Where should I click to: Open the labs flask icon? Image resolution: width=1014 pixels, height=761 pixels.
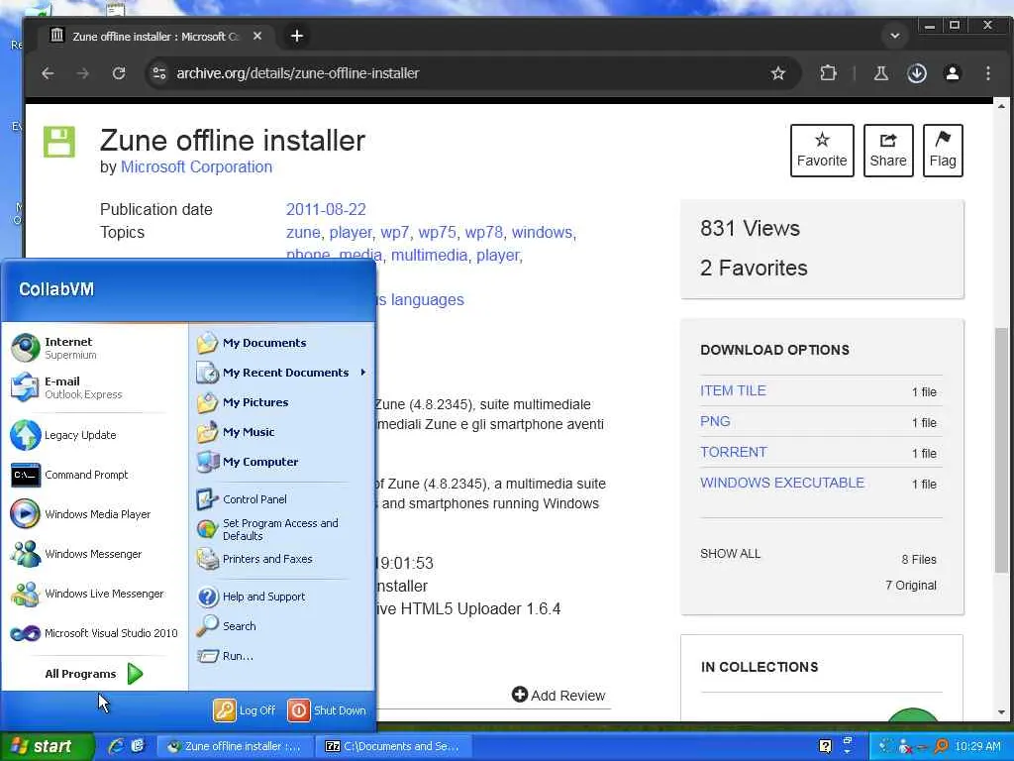(880, 73)
